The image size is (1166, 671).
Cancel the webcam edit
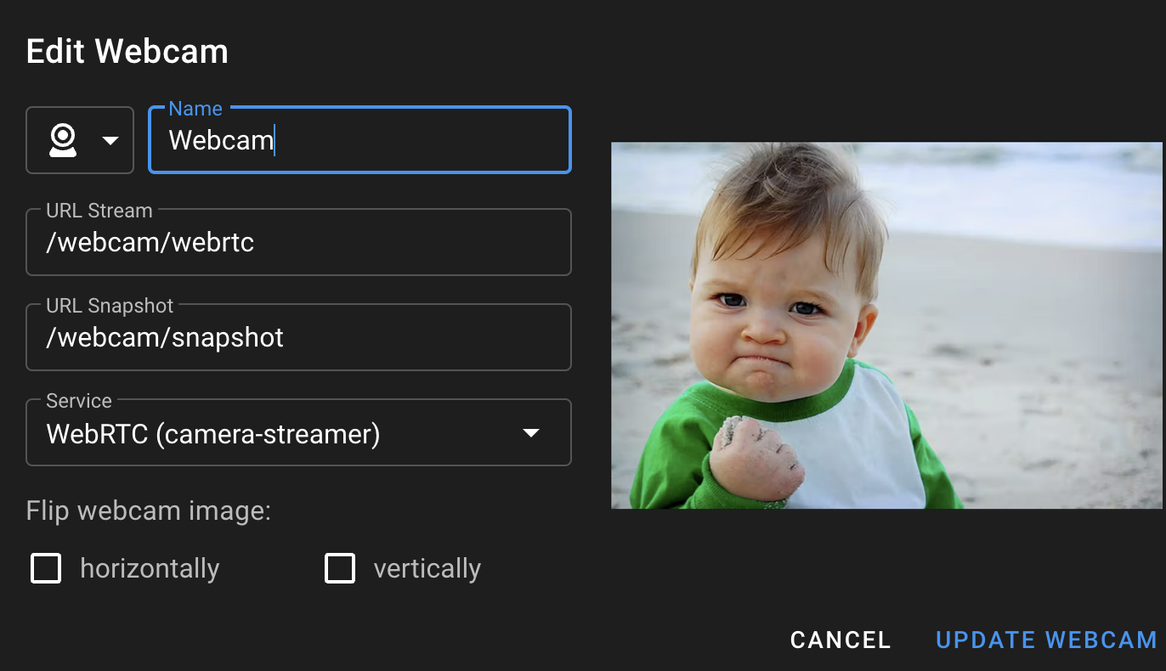841,640
